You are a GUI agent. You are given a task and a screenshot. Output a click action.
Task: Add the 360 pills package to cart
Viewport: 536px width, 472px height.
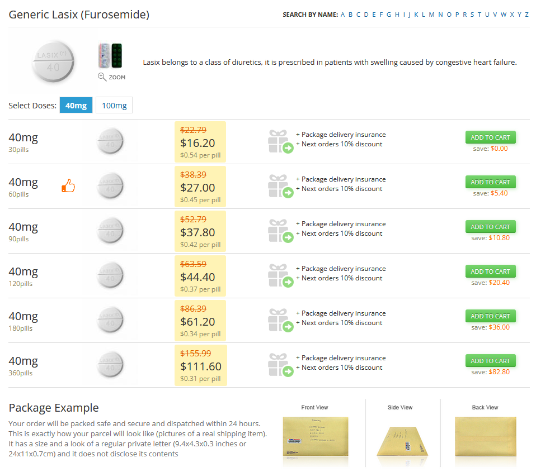[x=490, y=361]
